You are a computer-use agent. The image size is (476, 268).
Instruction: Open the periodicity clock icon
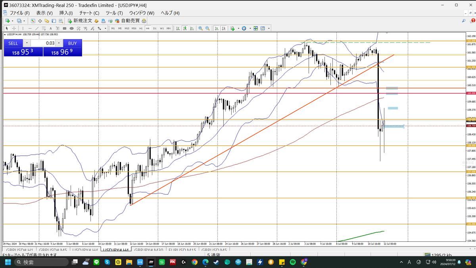pos(244,28)
